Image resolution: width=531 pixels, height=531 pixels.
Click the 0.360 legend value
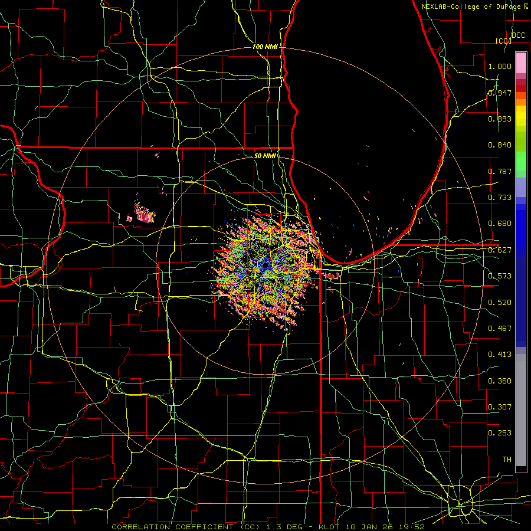[x=500, y=381]
